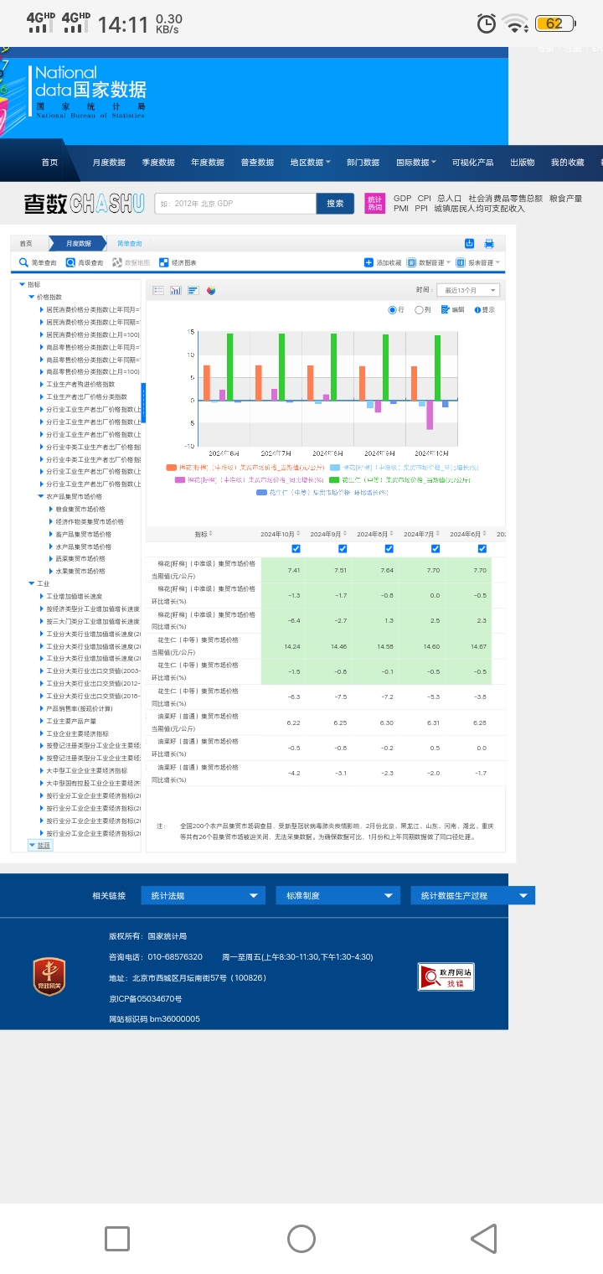603x1274 pixels.
Task: Open the 国际数据 nav menu
Action: 416,163
